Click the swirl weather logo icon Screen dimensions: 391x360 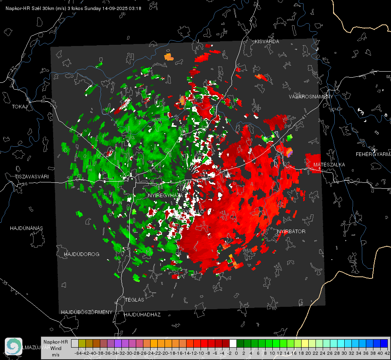coord(14,346)
